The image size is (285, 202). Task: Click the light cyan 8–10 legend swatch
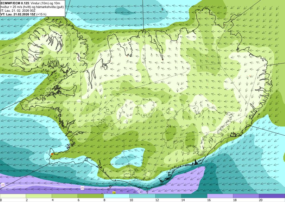tap(117, 196)
